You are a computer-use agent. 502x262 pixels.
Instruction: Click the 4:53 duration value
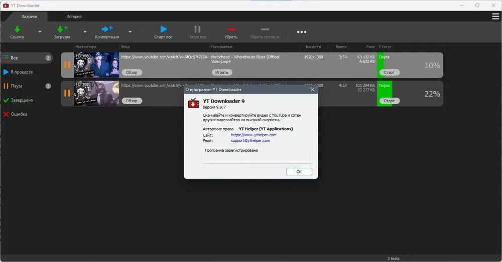point(343,85)
